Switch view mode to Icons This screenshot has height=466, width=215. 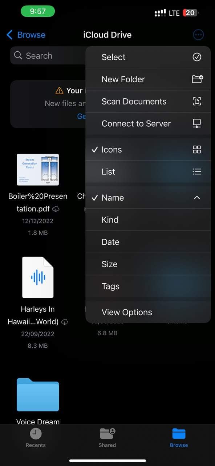148,150
